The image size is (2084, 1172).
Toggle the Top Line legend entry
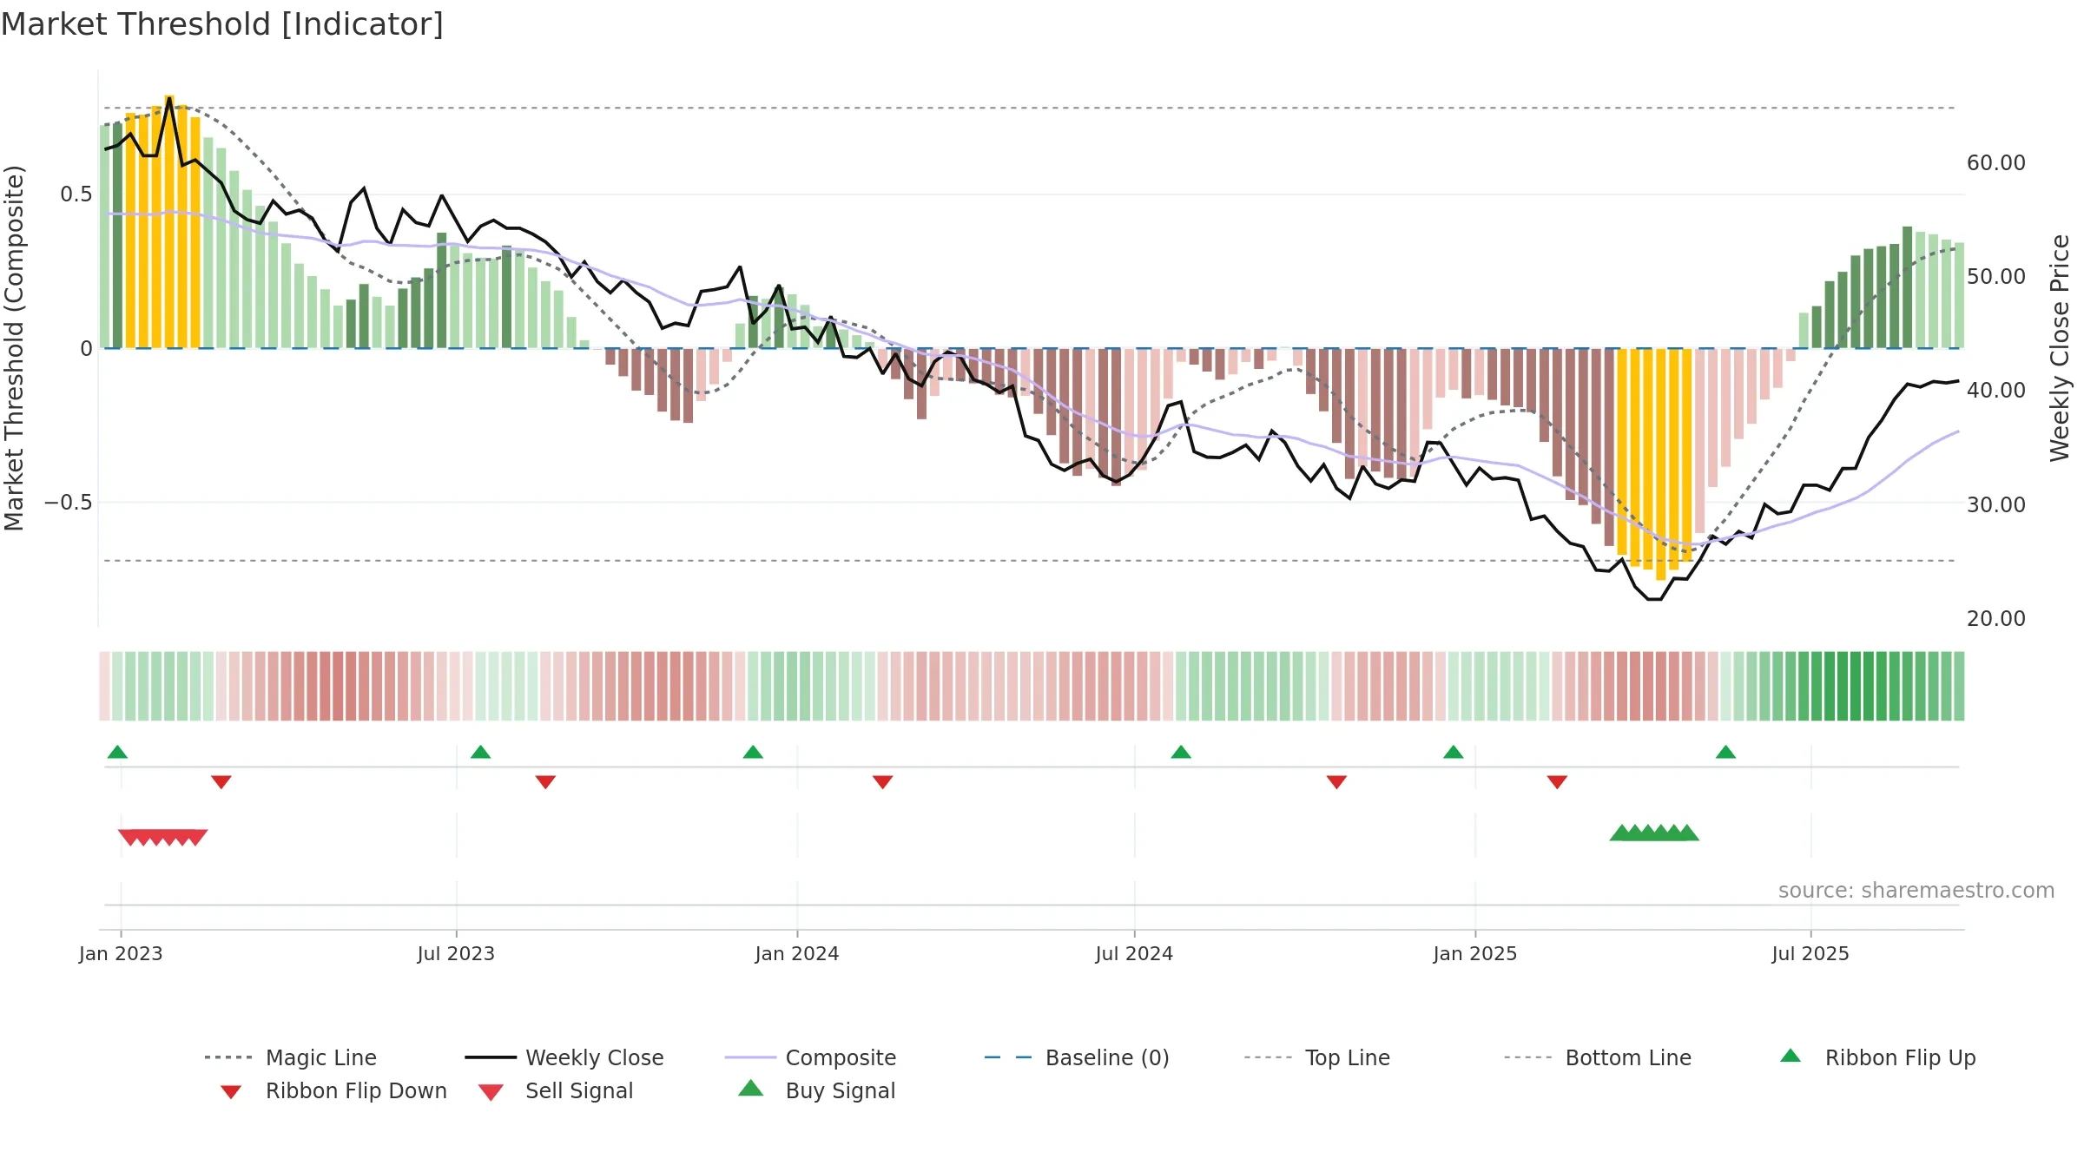(1317, 1058)
